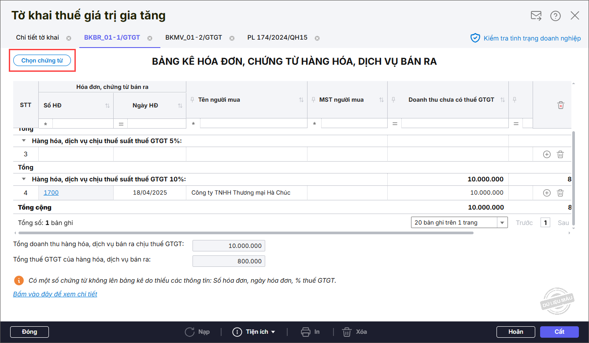Image resolution: width=589 pixels, height=343 pixels.
Task: Click the delete-all icon in table header
Action: pos(560,105)
